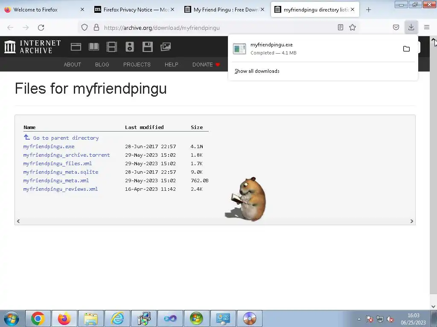
Task: Bookmark this page with the star icon
Action: pyautogui.click(x=353, y=27)
